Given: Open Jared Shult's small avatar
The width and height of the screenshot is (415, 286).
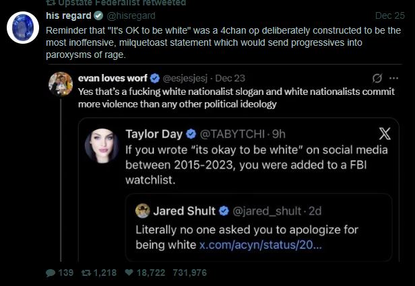Looking at the screenshot, I should pyautogui.click(x=142, y=211).
